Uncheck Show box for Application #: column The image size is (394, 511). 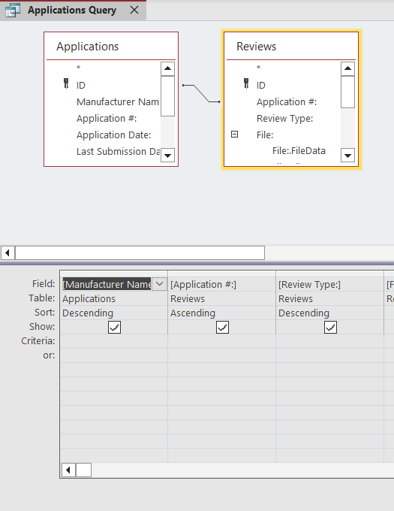pyautogui.click(x=222, y=327)
